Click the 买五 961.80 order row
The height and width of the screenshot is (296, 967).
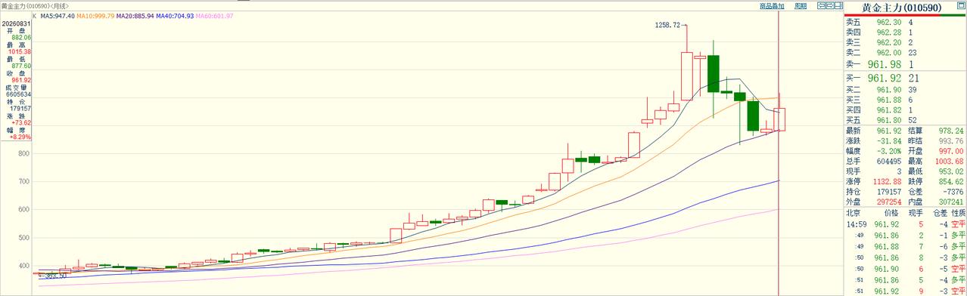pos(906,120)
